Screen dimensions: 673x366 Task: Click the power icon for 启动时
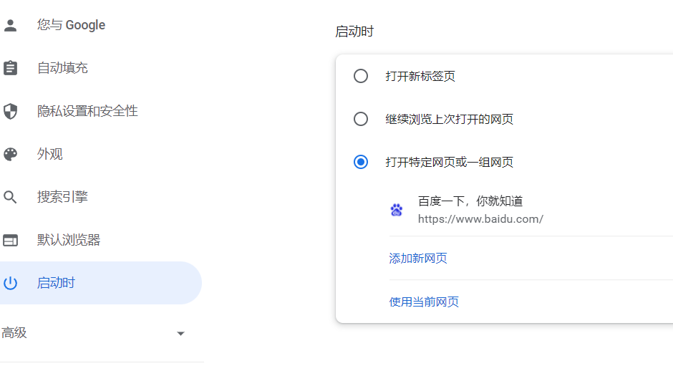(x=10, y=283)
